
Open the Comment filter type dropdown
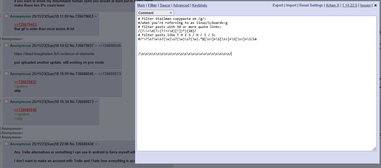click(x=155, y=13)
